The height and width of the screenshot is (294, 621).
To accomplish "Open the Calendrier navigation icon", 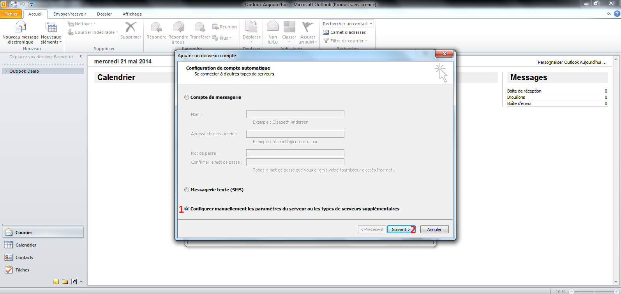I will (9, 245).
